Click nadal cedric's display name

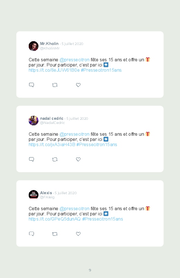point(52,118)
